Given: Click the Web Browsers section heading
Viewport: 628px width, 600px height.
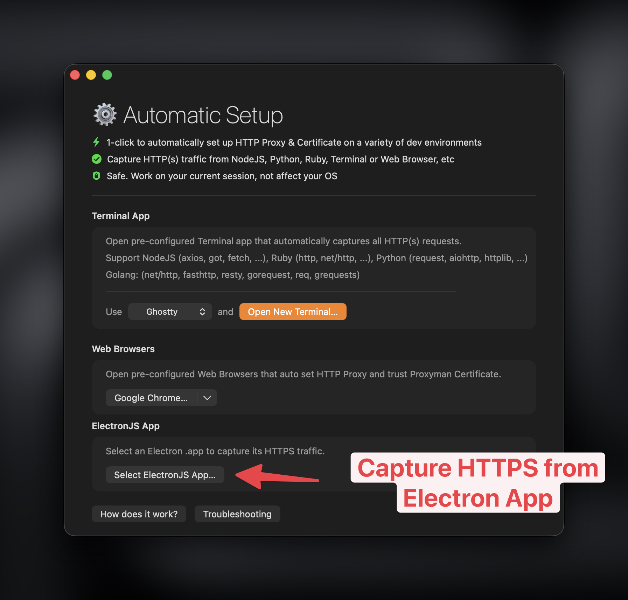Looking at the screenshot, I should [x=123, y=349].
